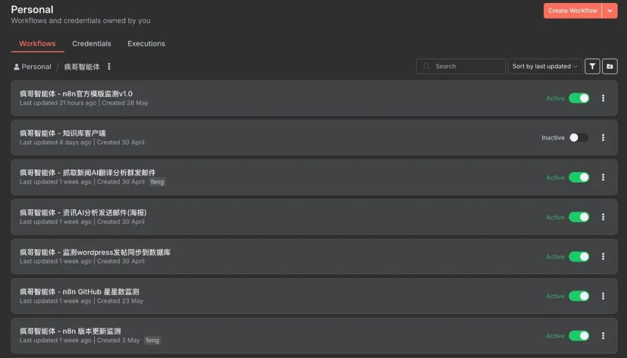Click the Search workflows input field
627x358 pixels.
pyautogui.click(x=460, y=66)
